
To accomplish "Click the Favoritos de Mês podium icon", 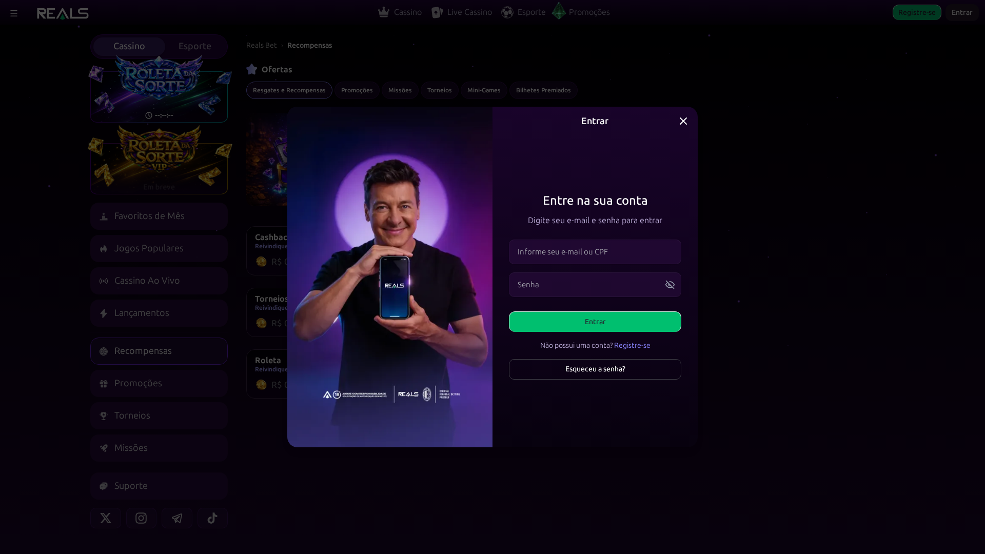I will click(104, 216).
